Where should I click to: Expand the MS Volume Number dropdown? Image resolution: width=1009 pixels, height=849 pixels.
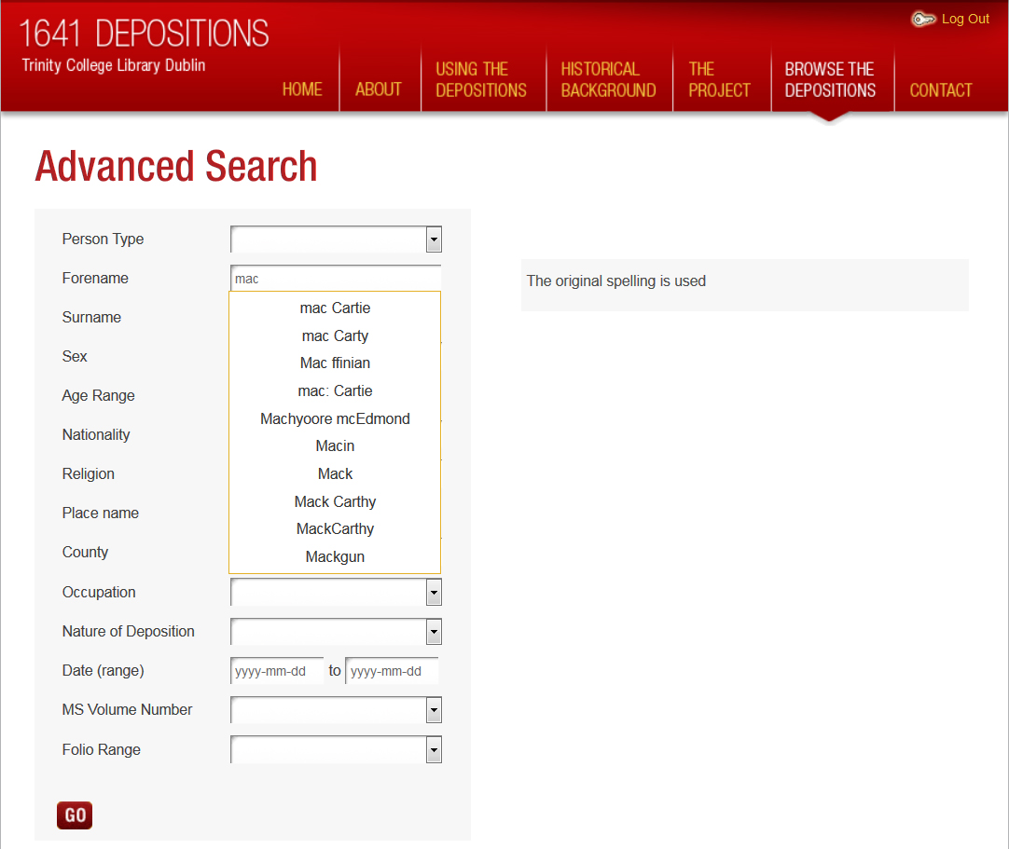pos(336,710)
